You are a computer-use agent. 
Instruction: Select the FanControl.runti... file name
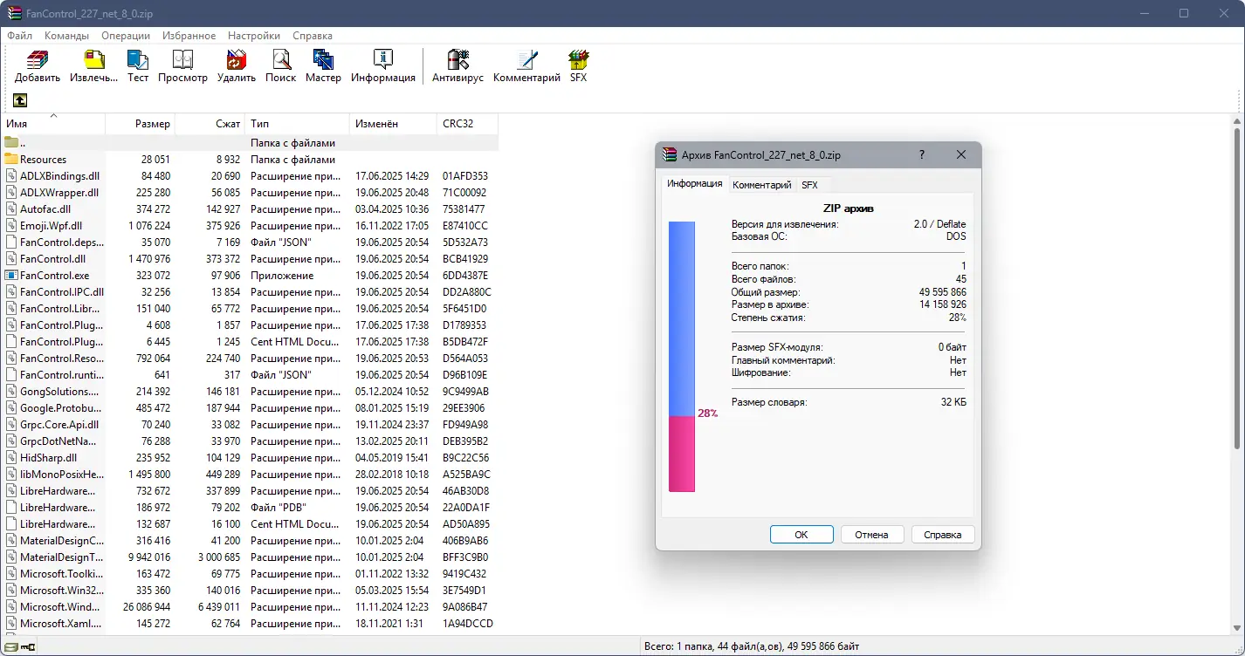(61, 375)
